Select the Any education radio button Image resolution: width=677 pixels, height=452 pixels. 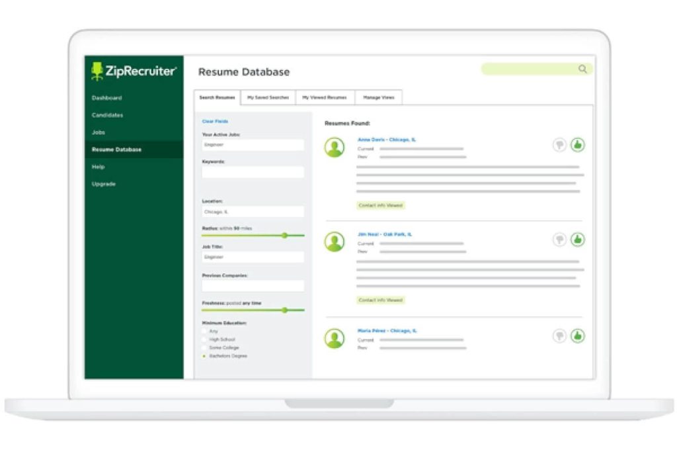pos(204,331)
